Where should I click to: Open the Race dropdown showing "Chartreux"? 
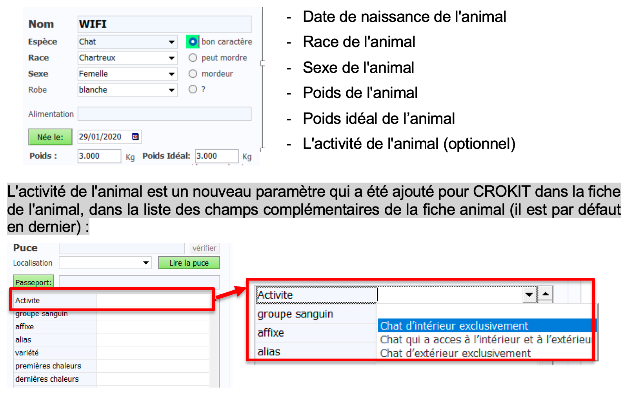(172, 58)
